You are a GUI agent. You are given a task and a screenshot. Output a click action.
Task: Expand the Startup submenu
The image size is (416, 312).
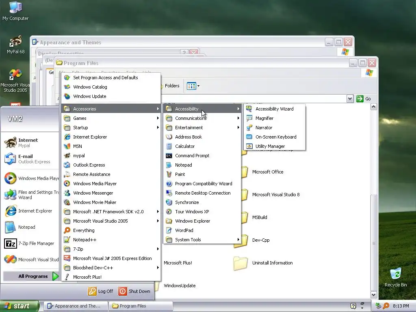tap(111, 128)
